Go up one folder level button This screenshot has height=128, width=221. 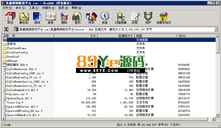point(6,29)
